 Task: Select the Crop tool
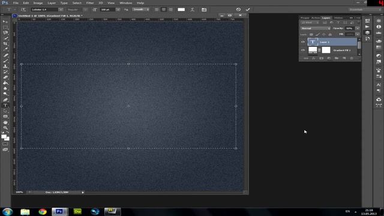(x=5, y=44)
